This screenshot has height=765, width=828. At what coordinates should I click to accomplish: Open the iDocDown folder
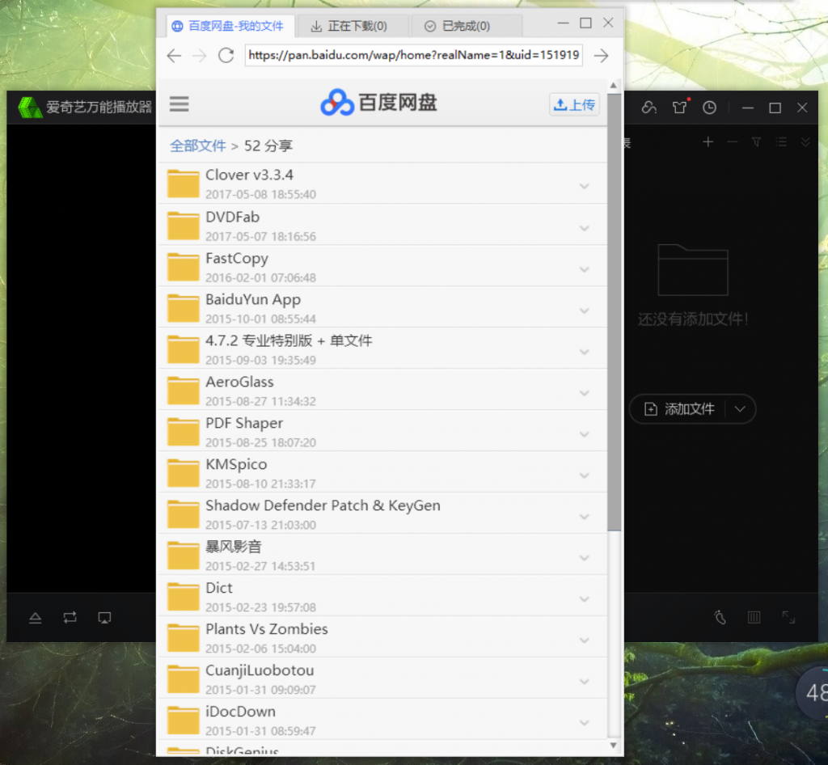click(382, 720)
